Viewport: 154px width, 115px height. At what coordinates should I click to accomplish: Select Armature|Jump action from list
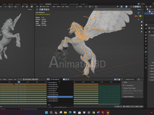click(x=60, y=83)
